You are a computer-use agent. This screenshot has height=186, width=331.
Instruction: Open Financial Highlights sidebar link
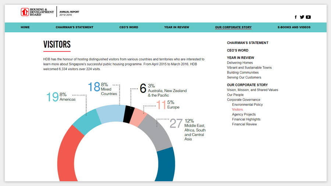coord(246,119)
